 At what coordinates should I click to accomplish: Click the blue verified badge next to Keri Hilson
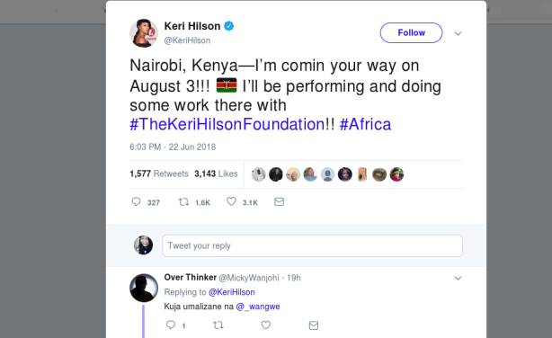229,26
